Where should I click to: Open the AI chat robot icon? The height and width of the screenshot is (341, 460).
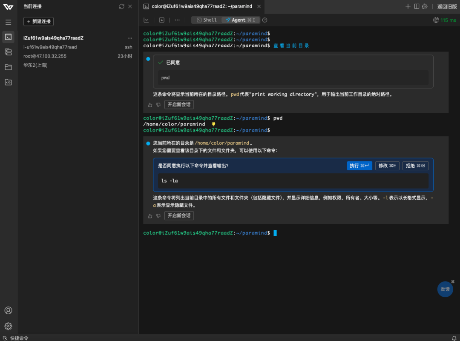tap(425, 6)
